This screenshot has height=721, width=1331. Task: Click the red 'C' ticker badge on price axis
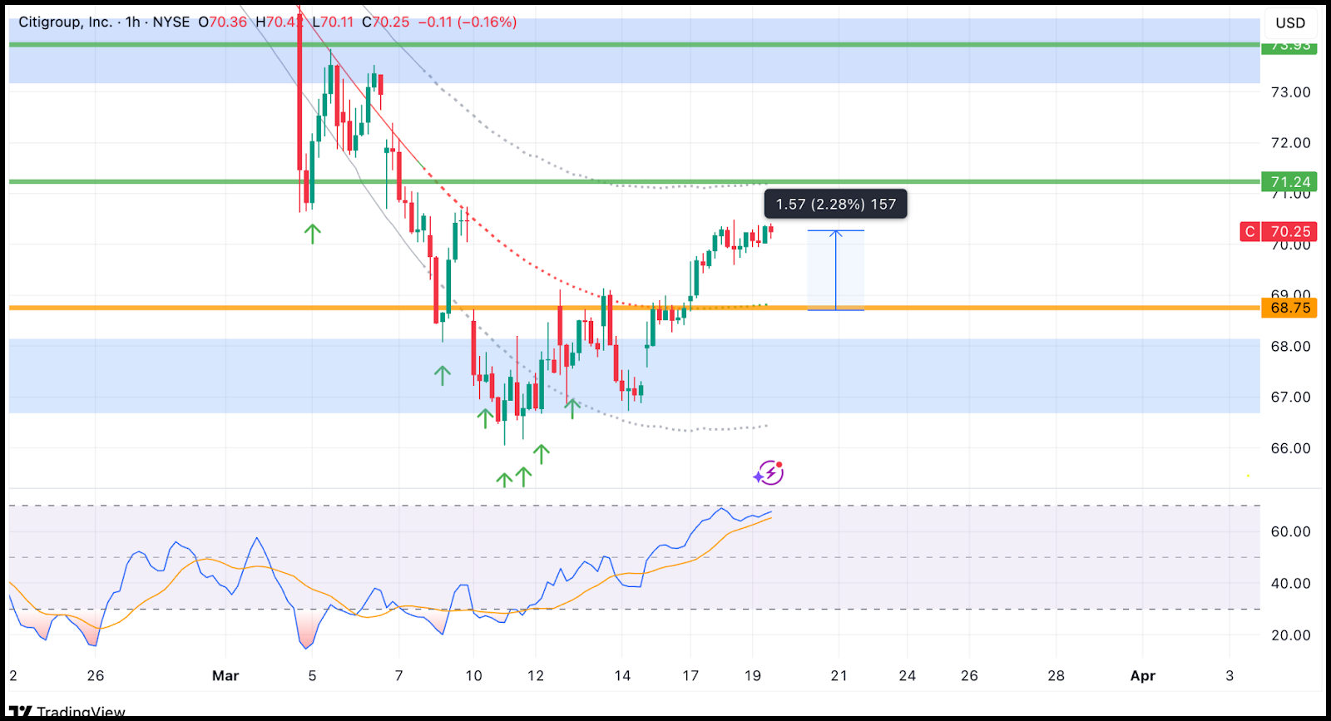1249,231
